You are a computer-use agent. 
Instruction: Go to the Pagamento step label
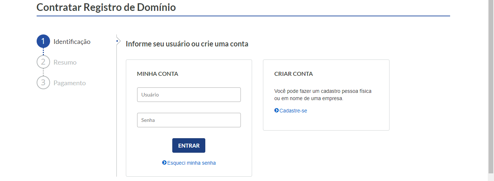tap(70, 83)
